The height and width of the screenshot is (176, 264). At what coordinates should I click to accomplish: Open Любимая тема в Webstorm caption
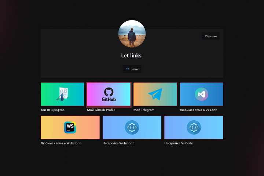[x=61, y=143]
